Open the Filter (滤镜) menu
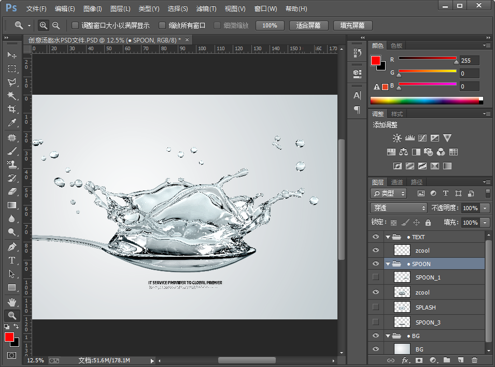Screen dimensions: 495x367 [x=206, y=9]
